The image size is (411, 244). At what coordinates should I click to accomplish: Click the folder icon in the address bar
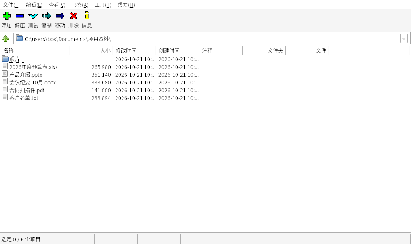point(19,38)
